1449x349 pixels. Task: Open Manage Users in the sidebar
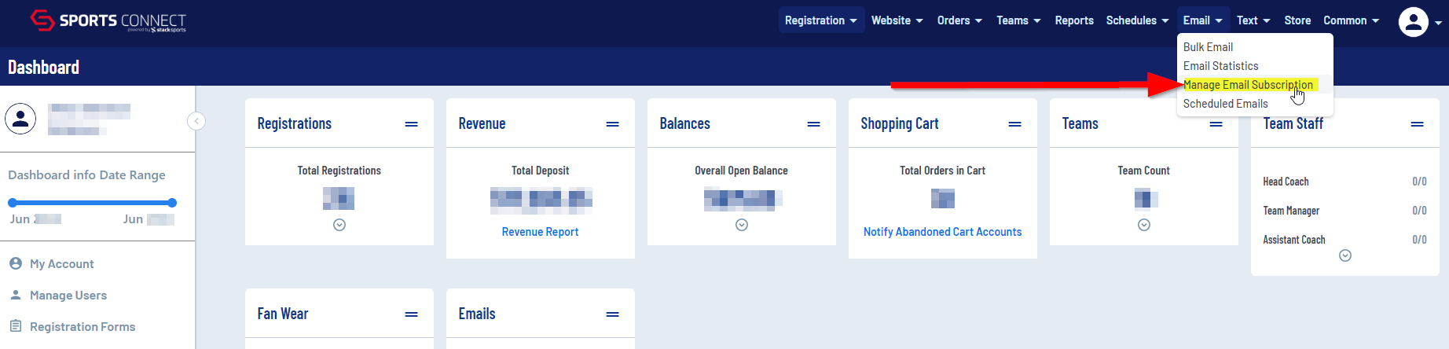[x=68, y=296]
